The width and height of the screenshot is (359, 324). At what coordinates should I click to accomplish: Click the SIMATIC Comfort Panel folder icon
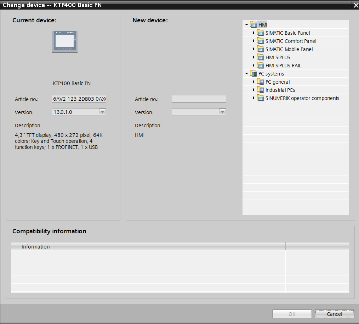[260, 41]
